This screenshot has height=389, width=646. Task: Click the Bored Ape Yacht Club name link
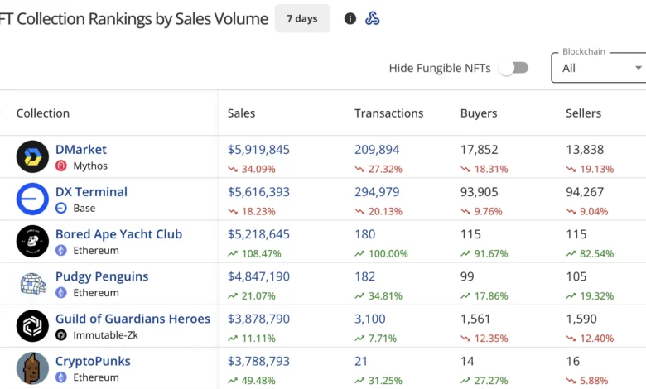point(118,234)
